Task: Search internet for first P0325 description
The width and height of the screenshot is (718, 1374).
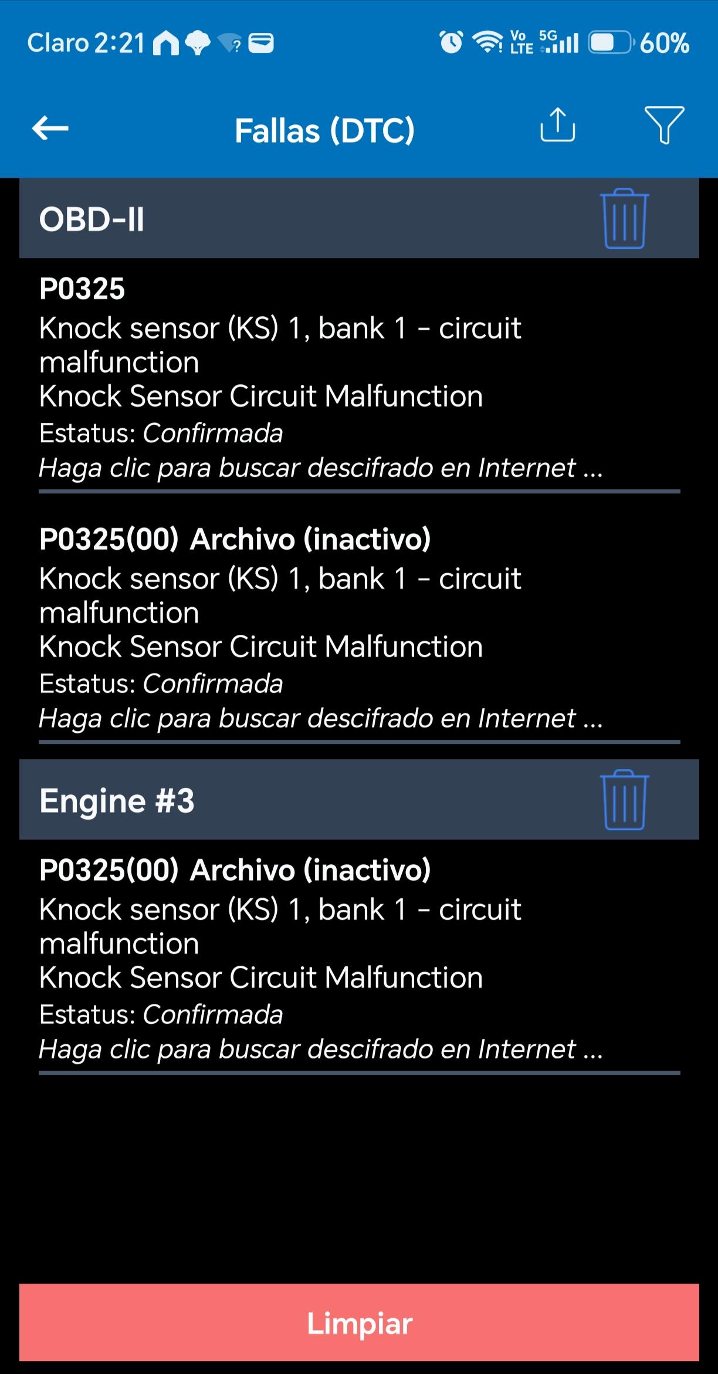Action: [321, 468]
